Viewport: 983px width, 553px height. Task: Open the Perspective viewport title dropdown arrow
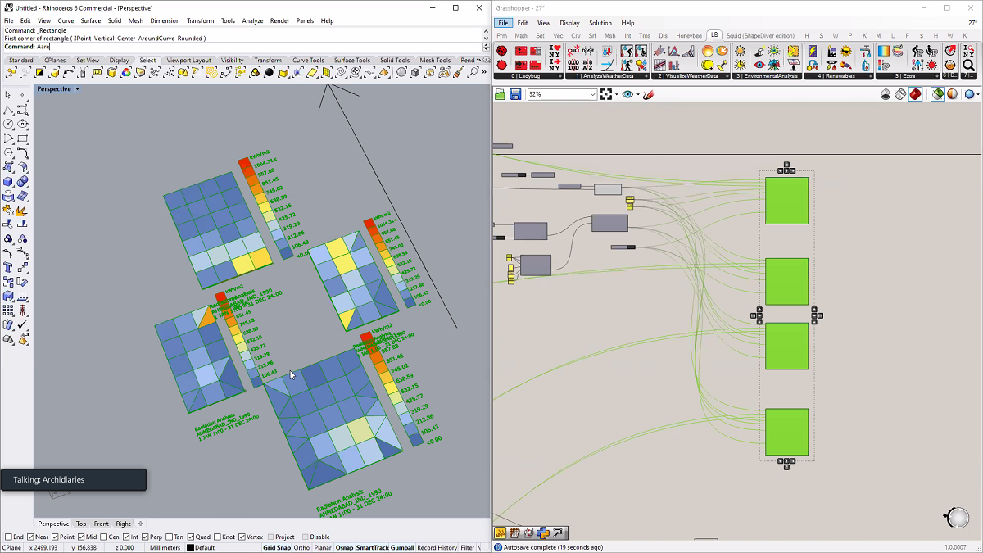tap(78, 89)
